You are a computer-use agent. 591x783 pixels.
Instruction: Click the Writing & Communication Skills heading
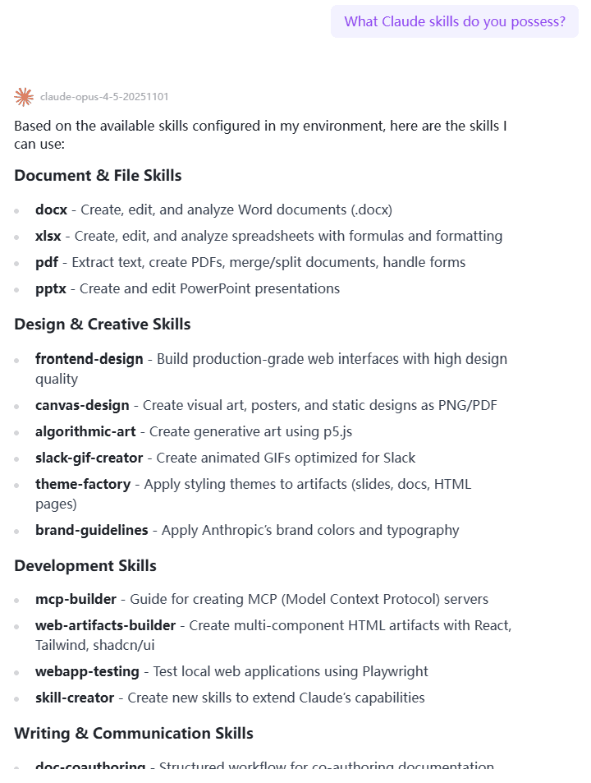[133, 733]
